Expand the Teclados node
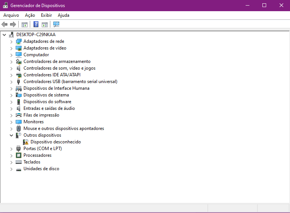This screenshot has height=213, width=290. [12, 162]
